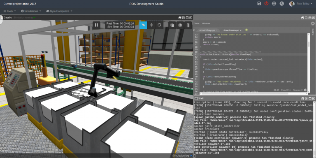Viewport: 316px width, 158px height.
Task: Switch to AriacKitTray.cpp tab
Action: click(x=207, y=30)
